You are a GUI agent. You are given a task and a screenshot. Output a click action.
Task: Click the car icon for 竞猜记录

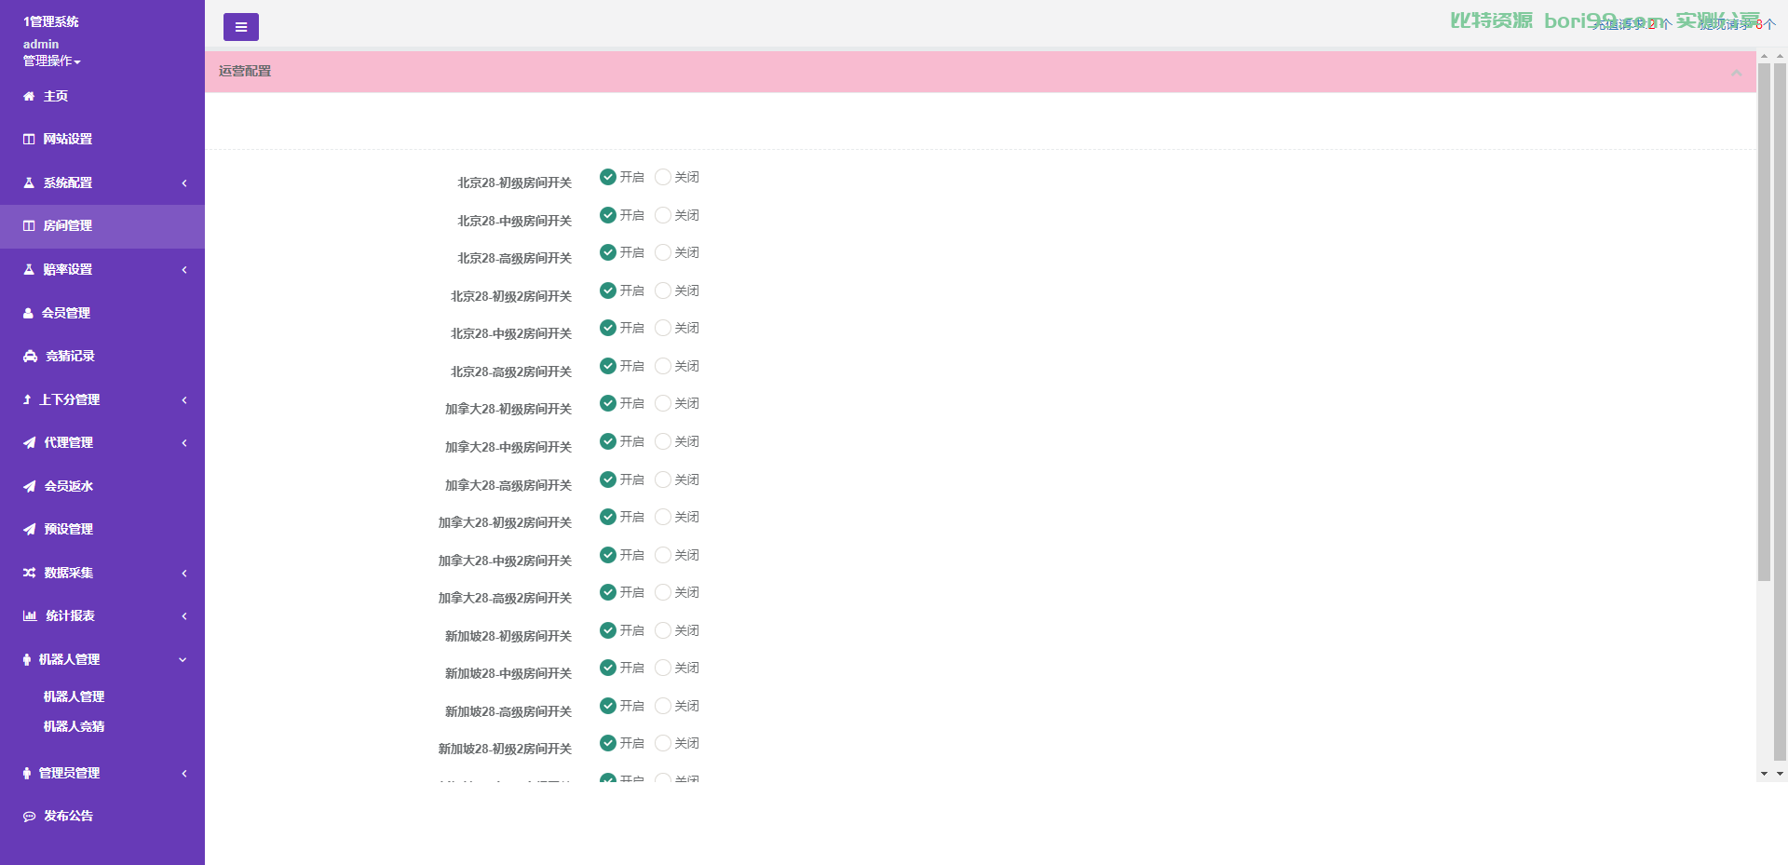click(x=30, y=356)
